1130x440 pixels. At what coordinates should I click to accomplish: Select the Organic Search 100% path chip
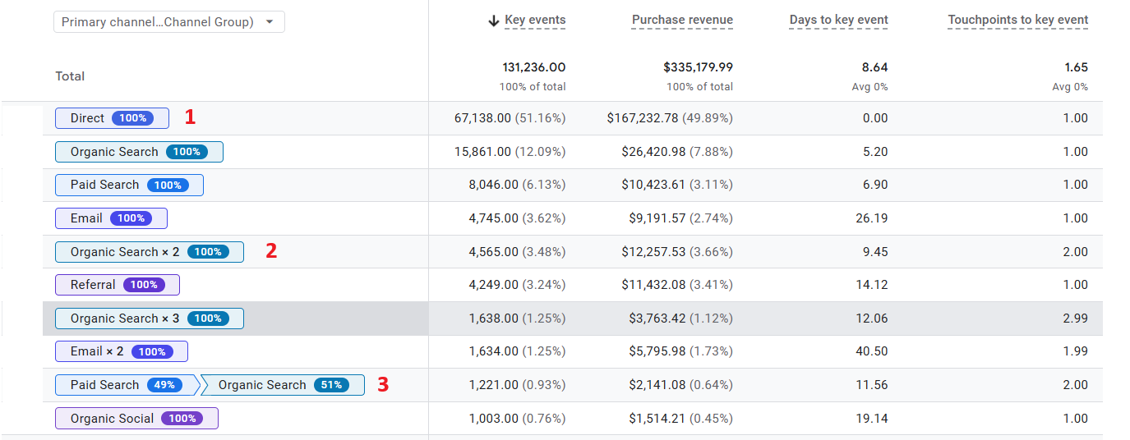pyautogui.click(x=139, y=152)
